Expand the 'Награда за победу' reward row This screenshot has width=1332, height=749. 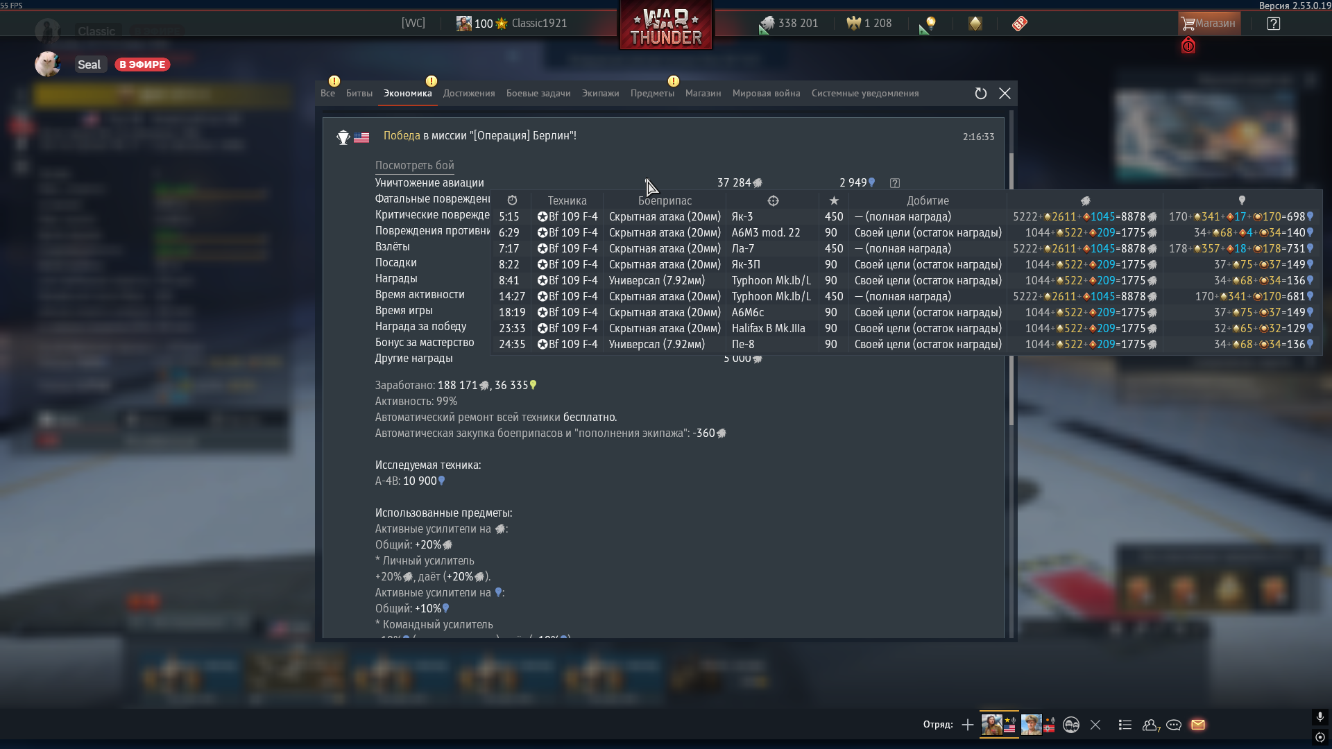point(420,327)
